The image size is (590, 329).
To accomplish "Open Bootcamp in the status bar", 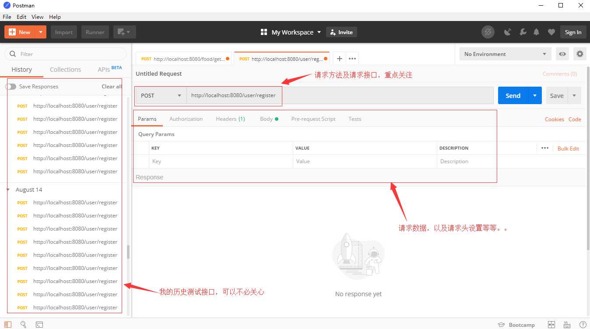I will tap(516, 325).
